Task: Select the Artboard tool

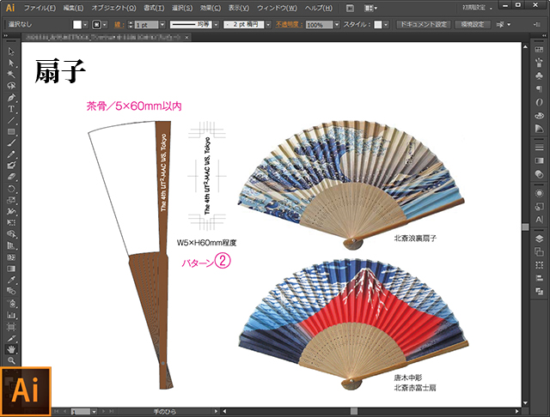Action: pos(11,327)
